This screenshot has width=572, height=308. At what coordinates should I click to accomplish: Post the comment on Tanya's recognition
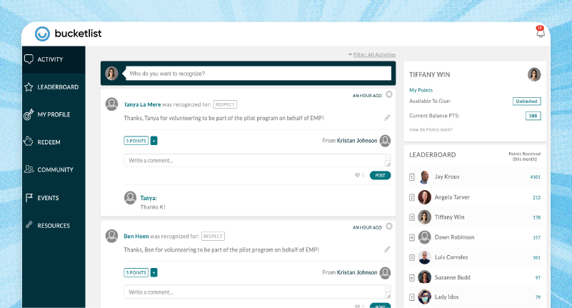coord(380,176)
